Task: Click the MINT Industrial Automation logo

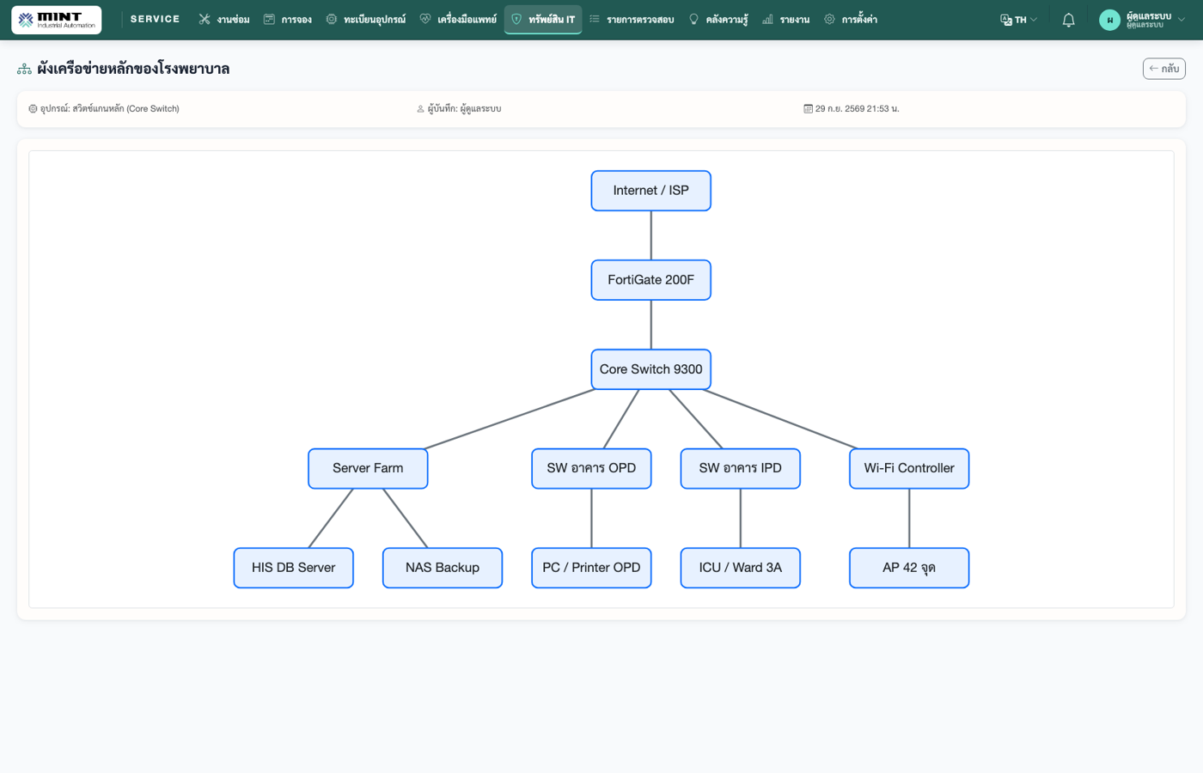Action: (x=56, y=20)
